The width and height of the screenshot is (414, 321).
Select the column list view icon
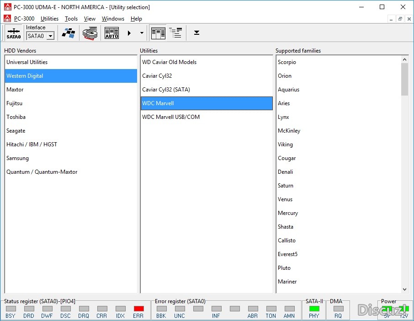[158, 33]
